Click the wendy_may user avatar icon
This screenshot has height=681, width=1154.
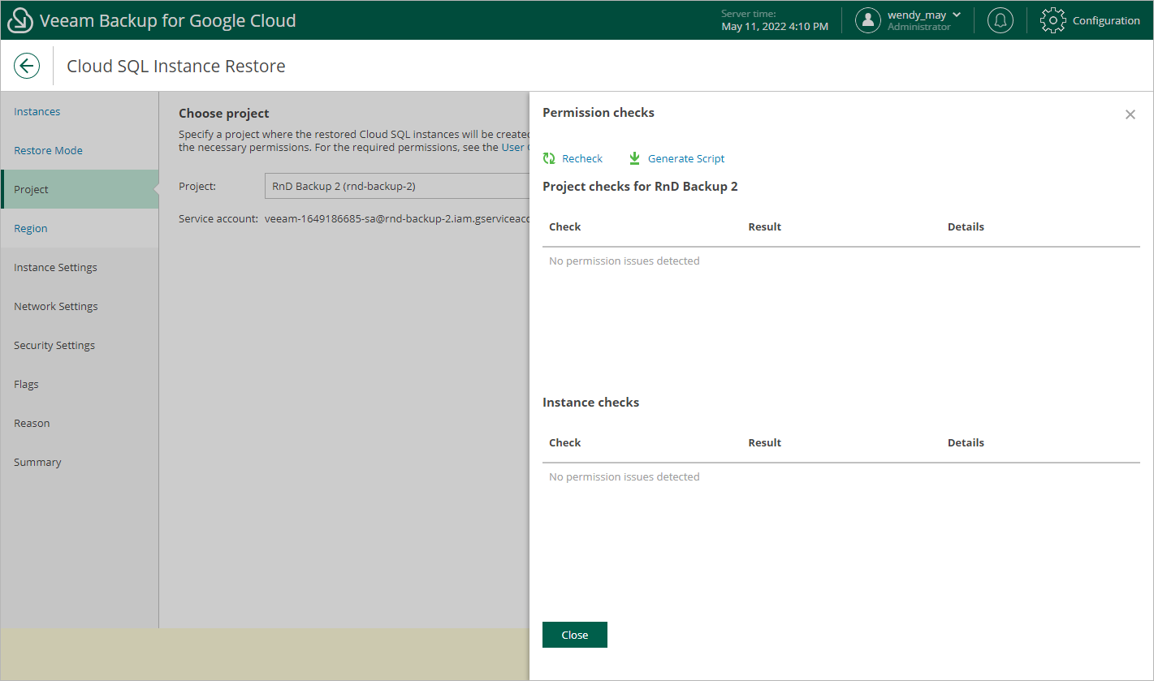pos(868,21)
